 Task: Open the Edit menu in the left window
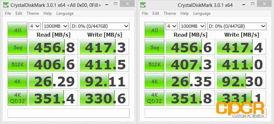pyautogui.click(x=19, y=13)
